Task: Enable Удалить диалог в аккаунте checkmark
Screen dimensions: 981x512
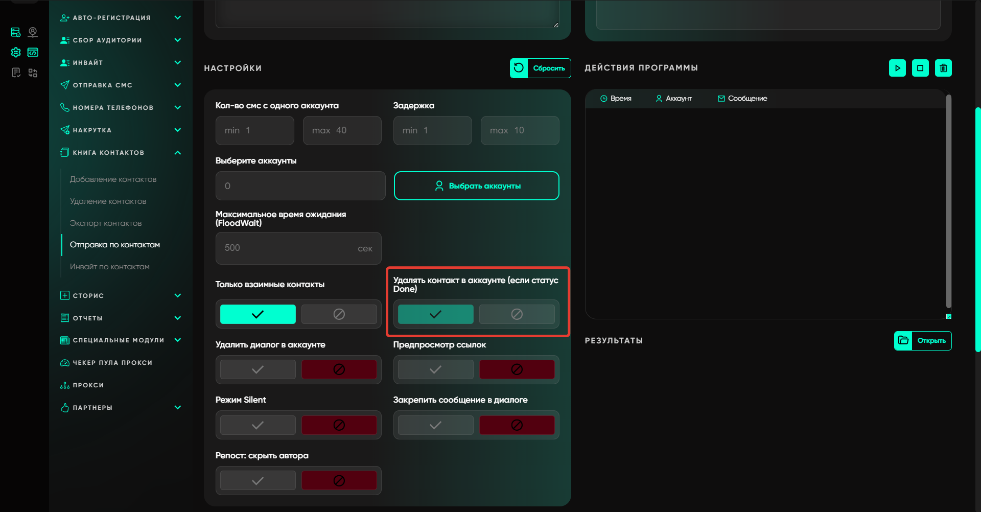Action: point(258,369)
